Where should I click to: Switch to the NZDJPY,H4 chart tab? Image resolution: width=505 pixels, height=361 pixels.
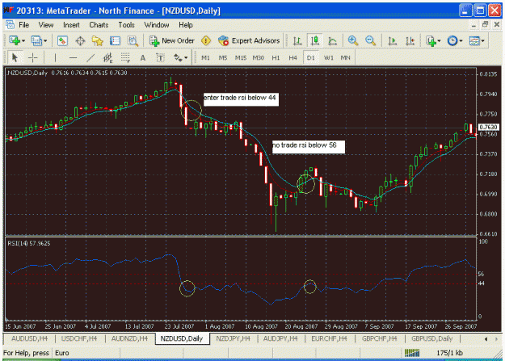point(233,338)
